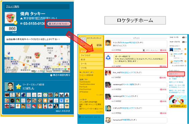Click the フォローされてる count arrow
Screen dimensions: 189x124
pos(186,42)
